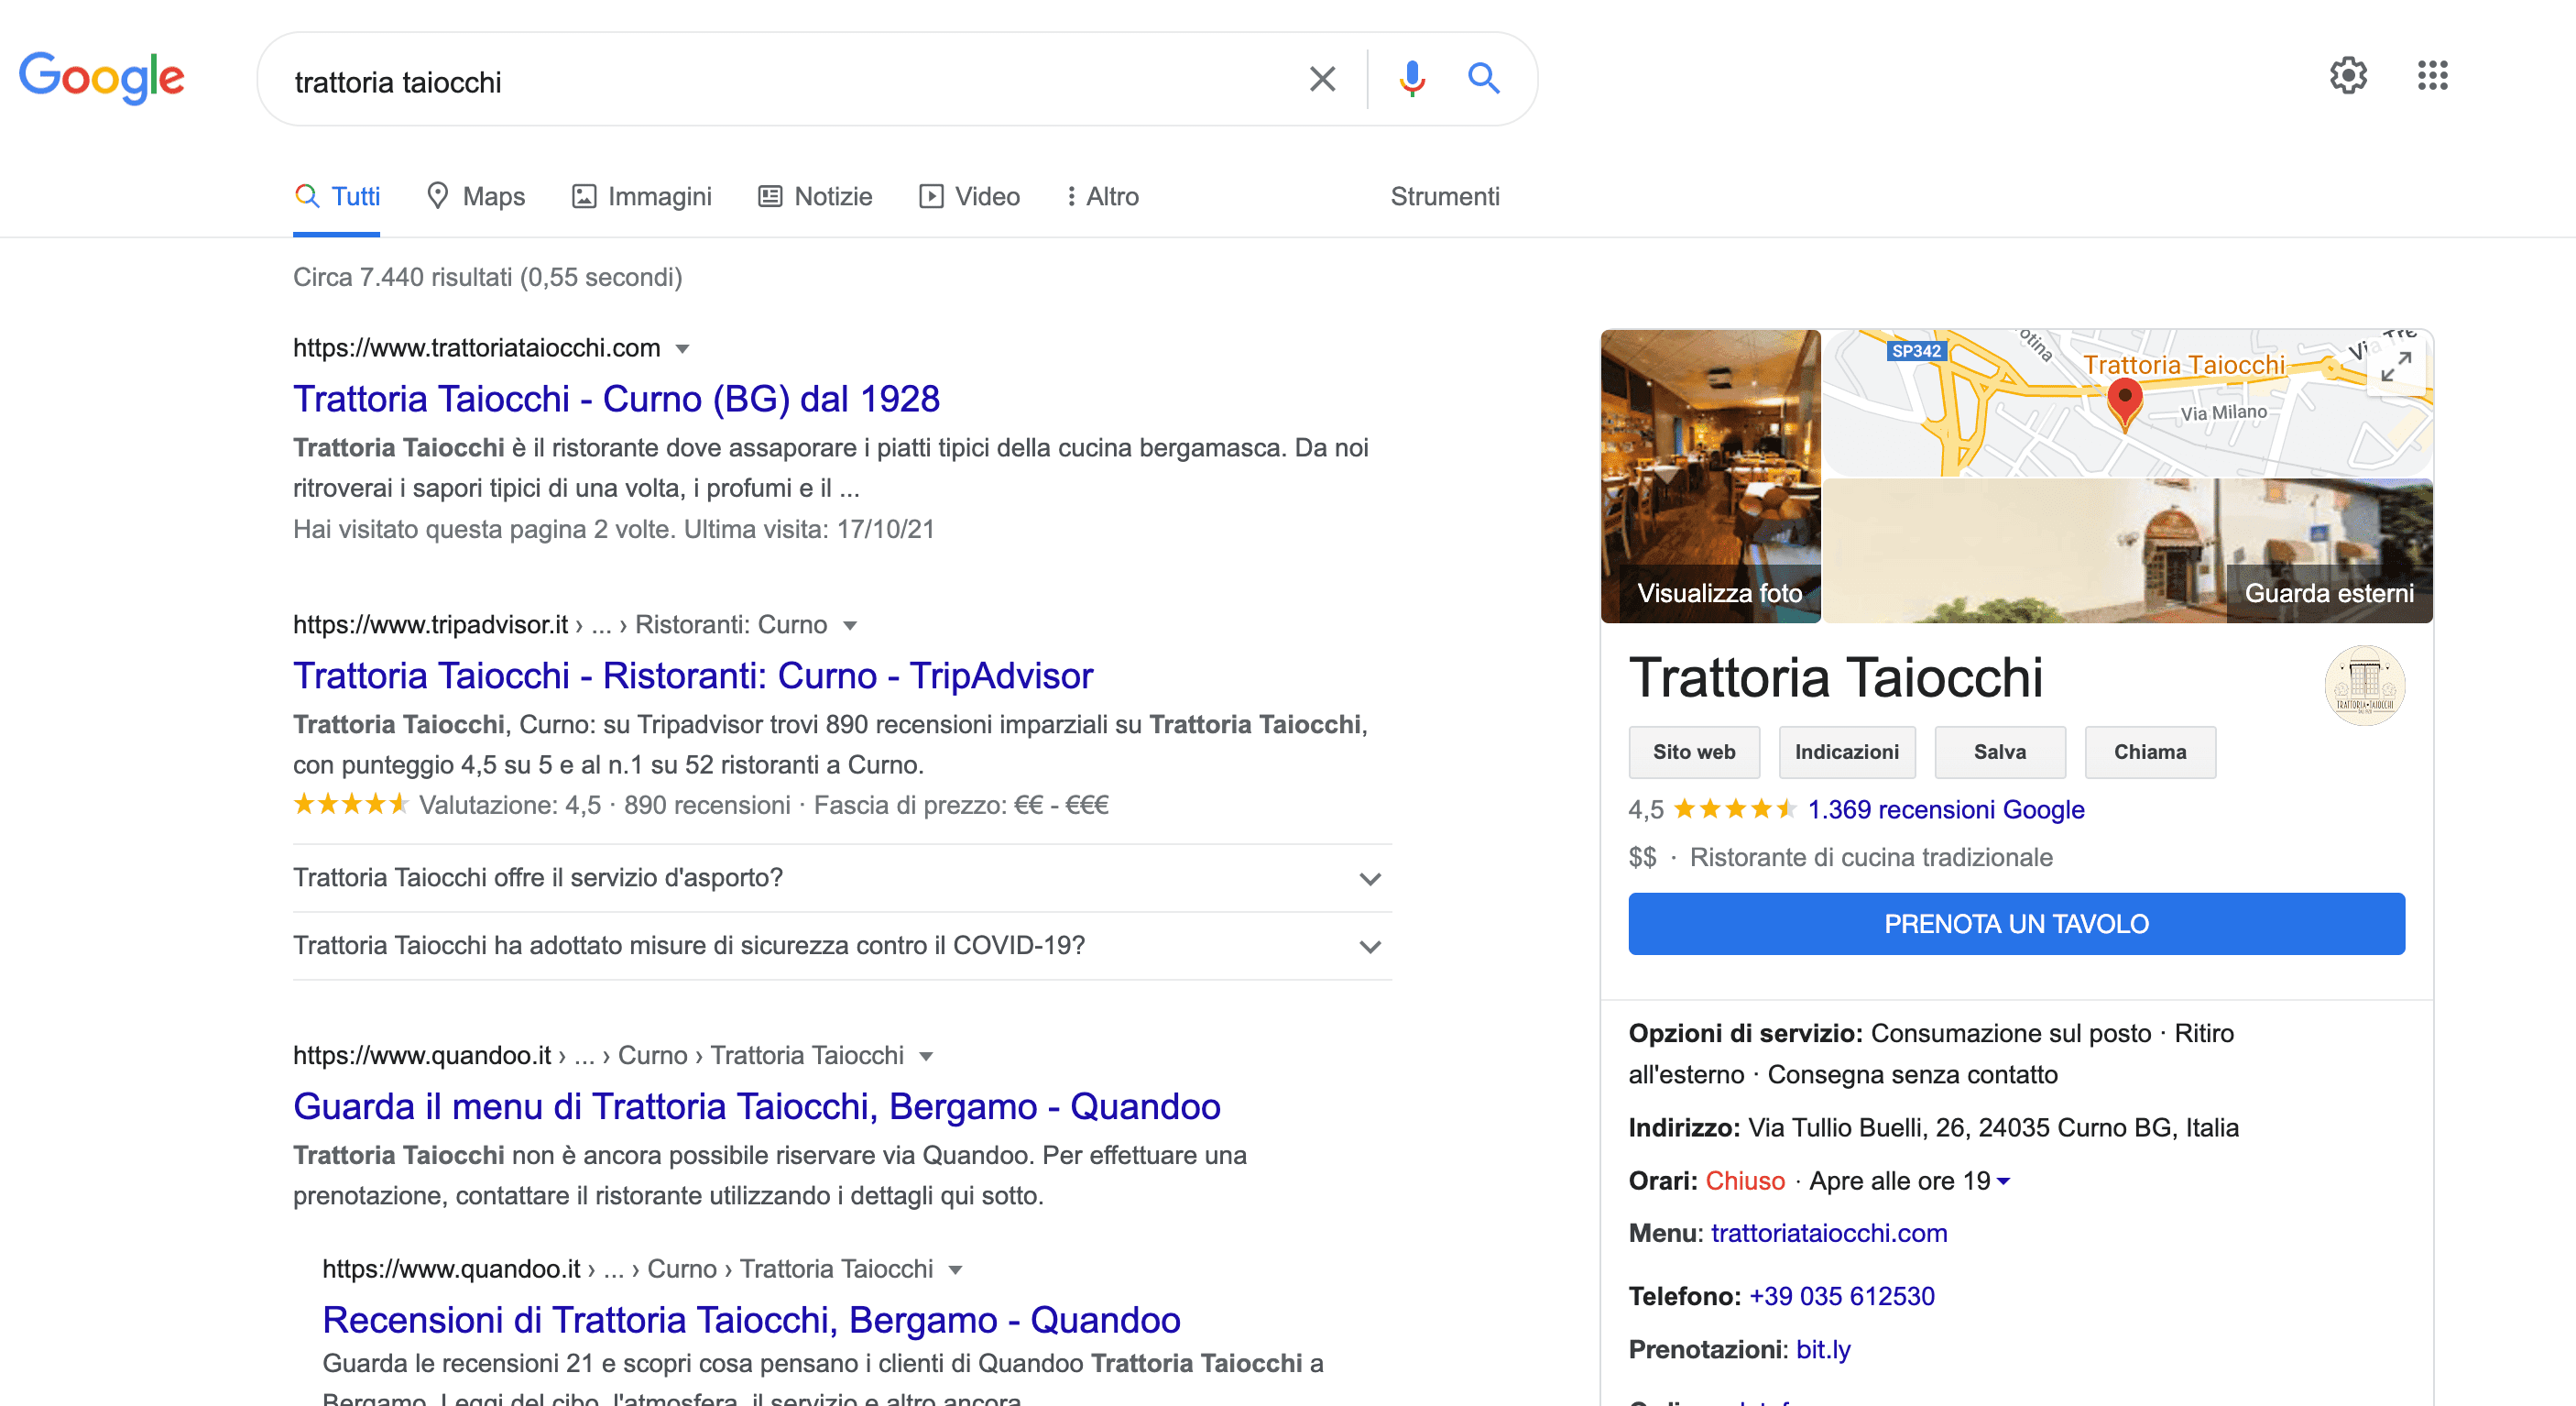Click 'Ristorante di cucina tradizionale' text
The image size is (2576, 1406).
pos(1871,858)
